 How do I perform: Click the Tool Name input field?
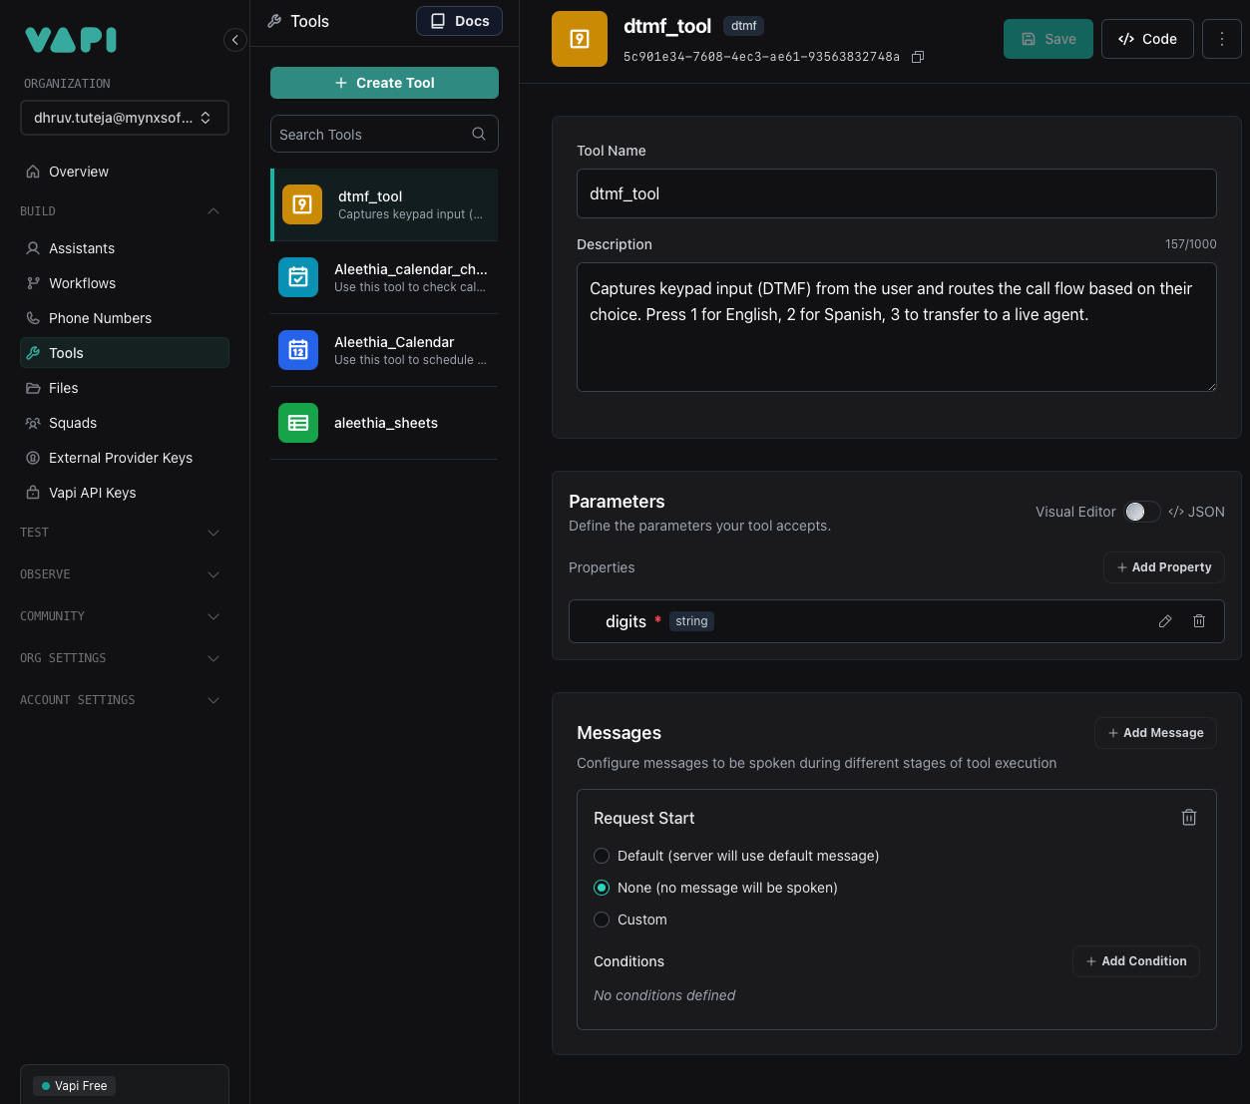click(x=897, y=193)
